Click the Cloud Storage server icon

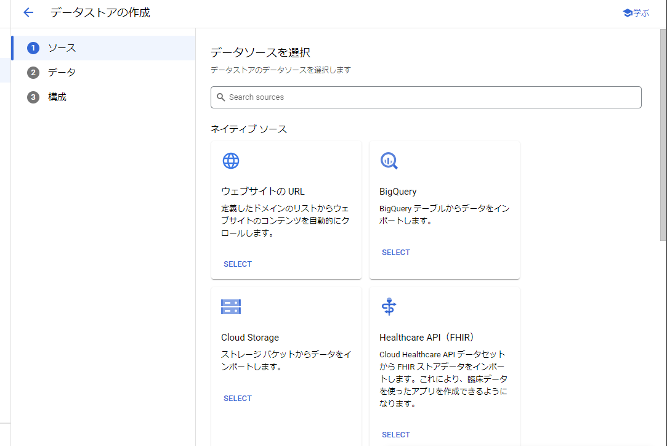(230, 306)
